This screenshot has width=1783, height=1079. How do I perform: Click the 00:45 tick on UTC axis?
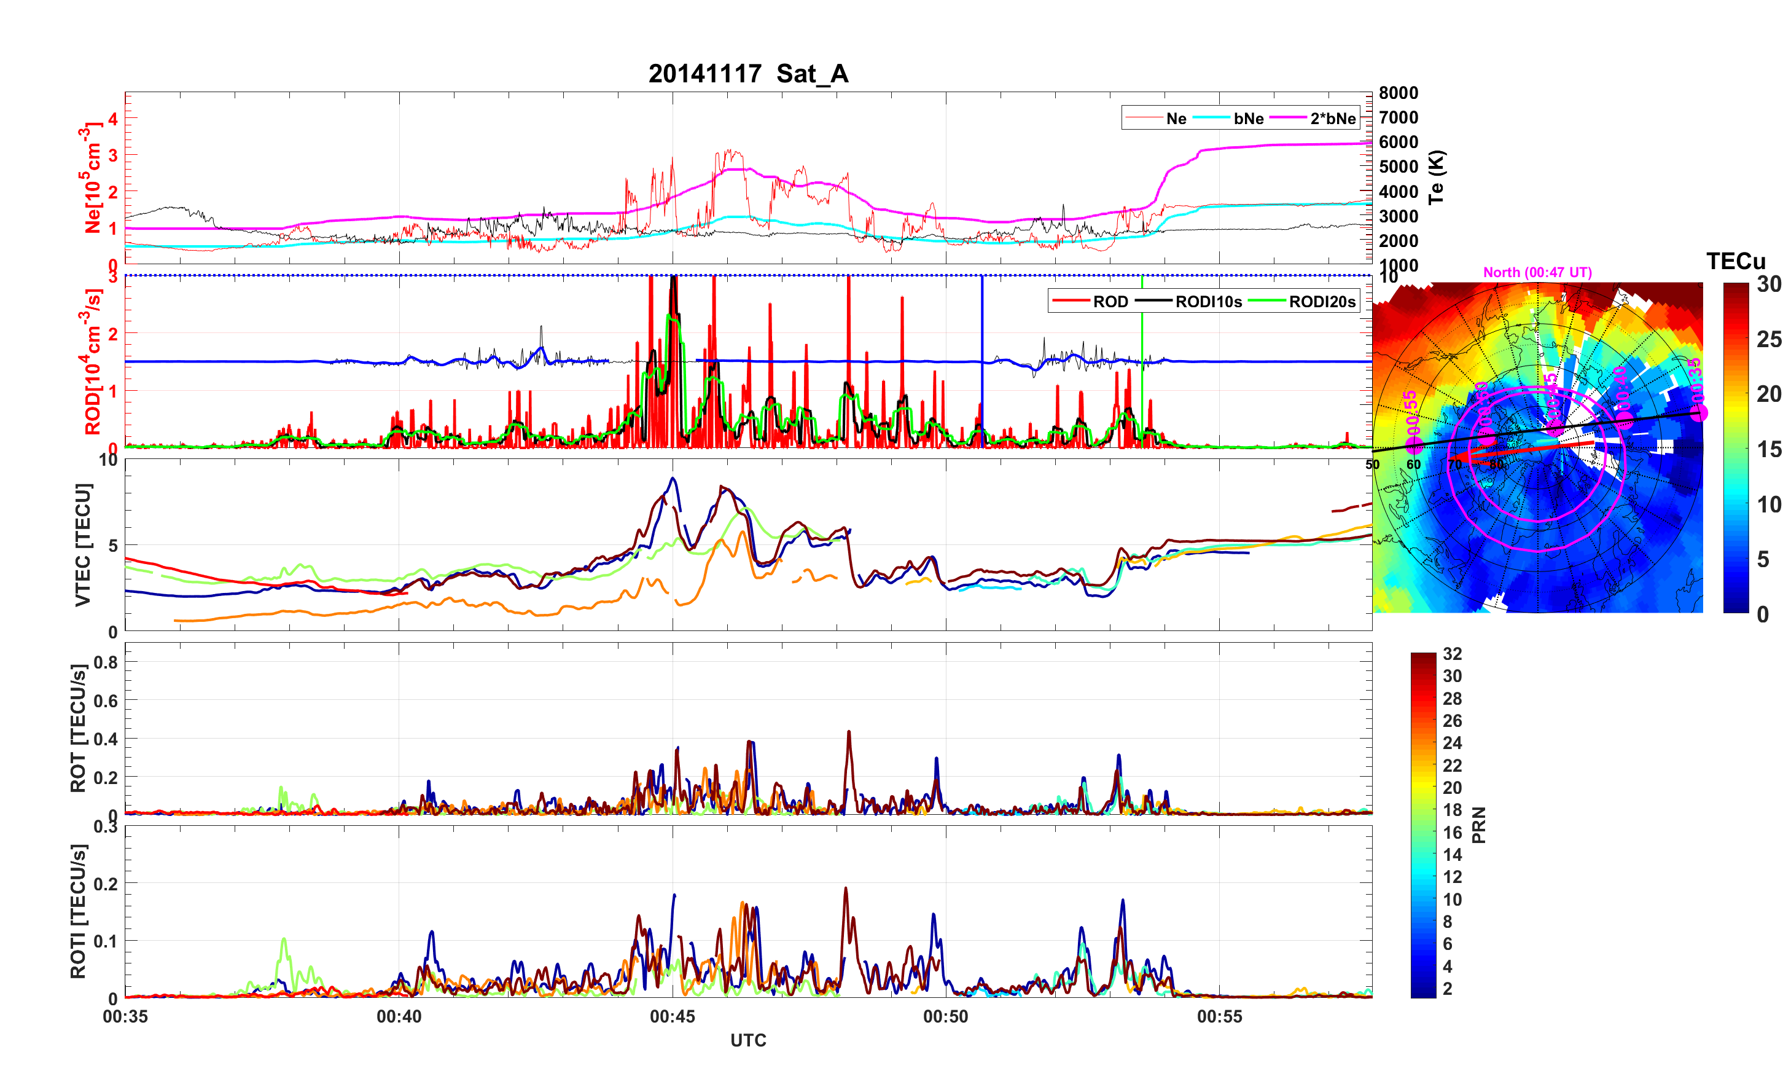pyautogui.click(x=673, y=1016)
